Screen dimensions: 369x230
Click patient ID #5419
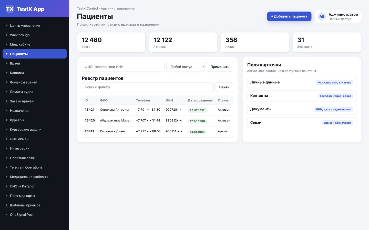click(x=89, y=131)
